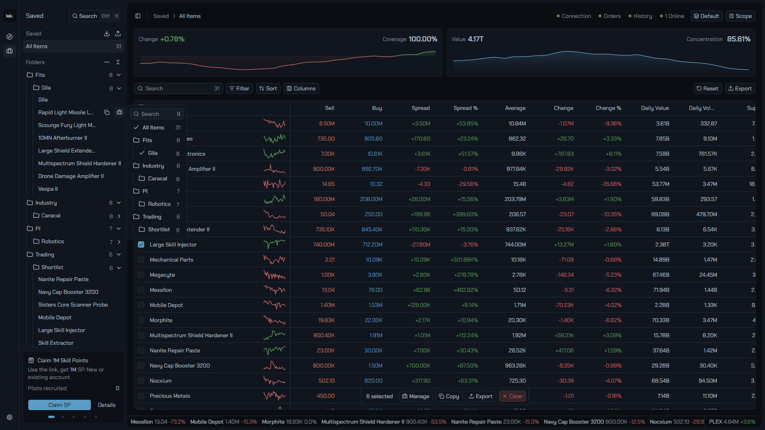Collapse the PI folder chevron

click(119, 229)
